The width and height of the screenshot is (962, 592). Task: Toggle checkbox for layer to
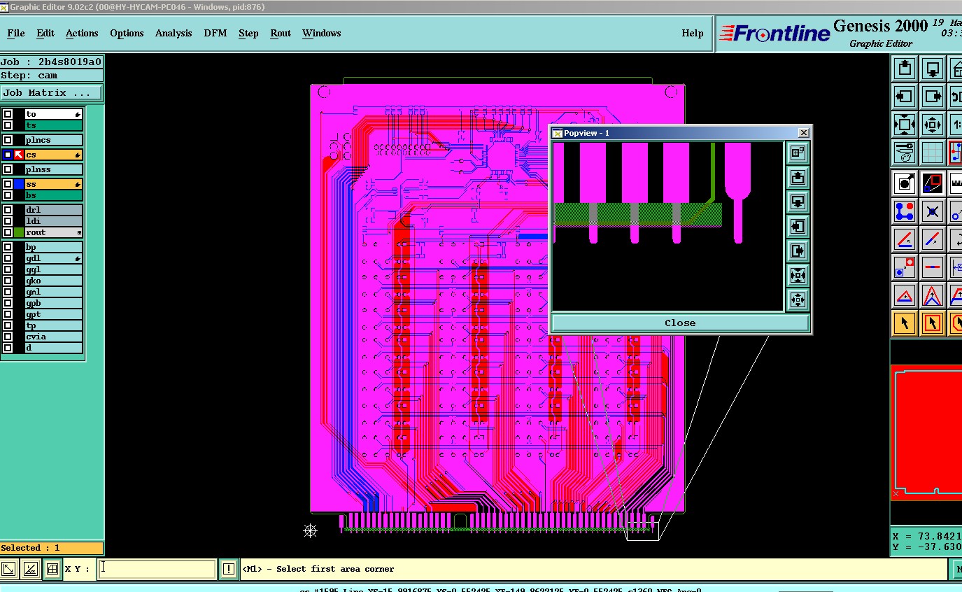(8, 114)
